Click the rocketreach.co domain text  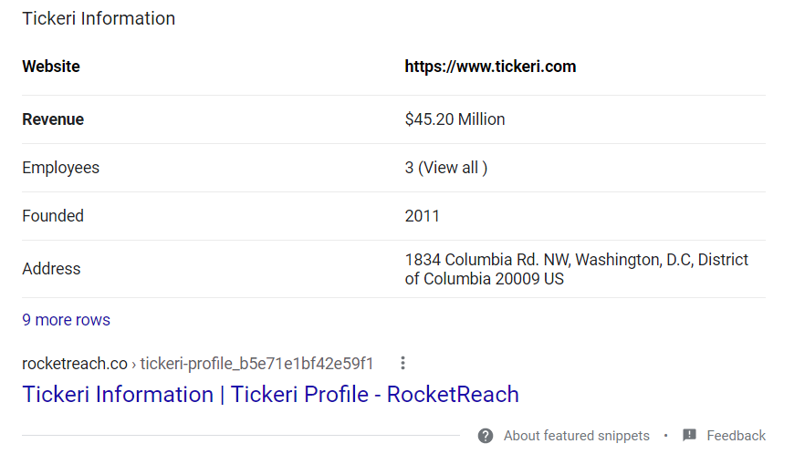tap(75, 364)
